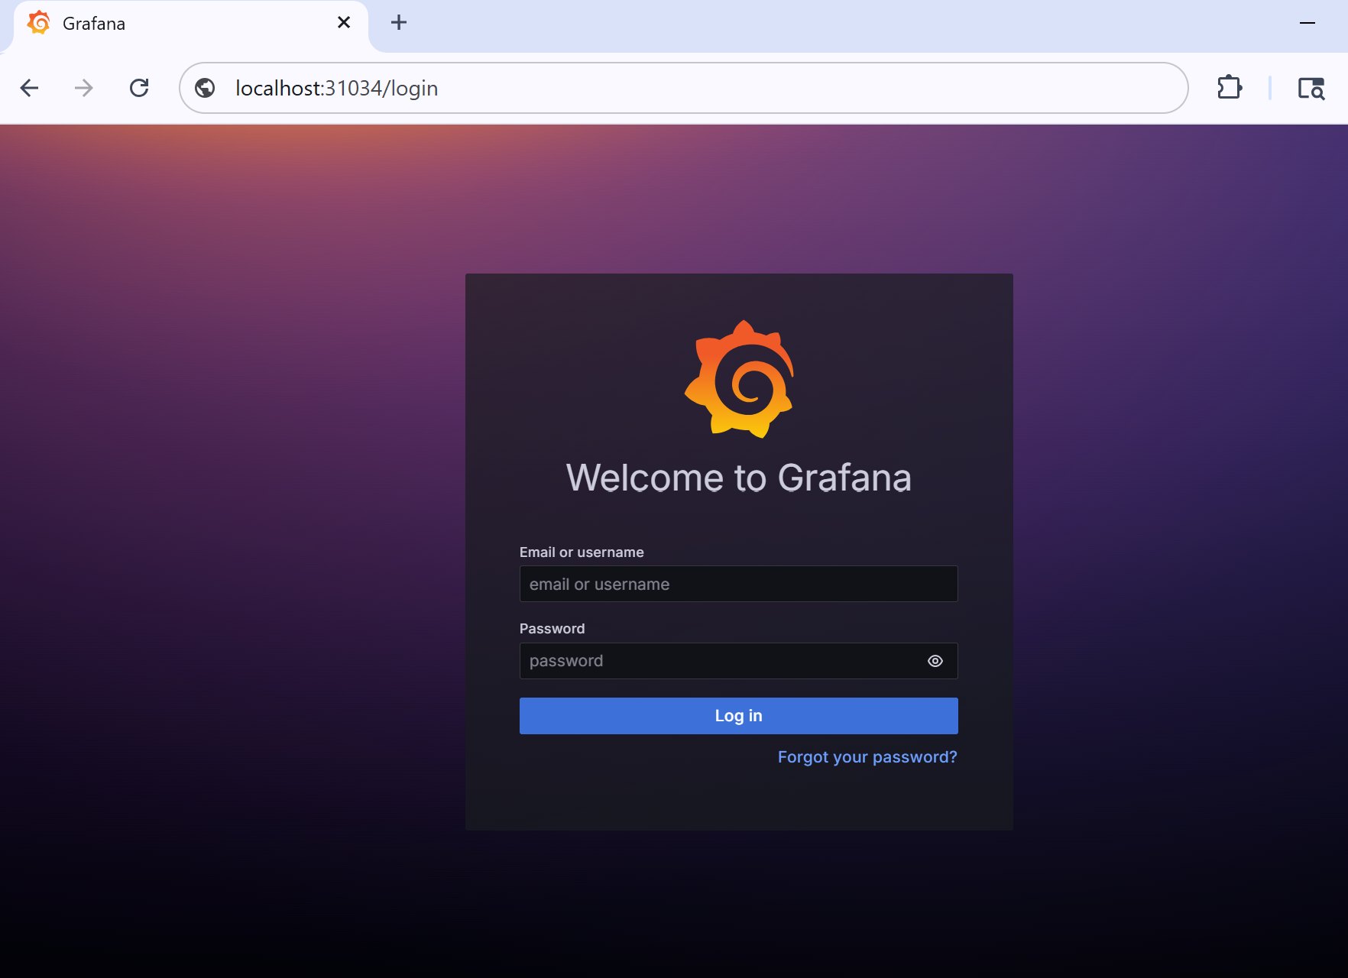Screen dimensions: 1348x978
Task: Click the Password field label
Action: 552,629
